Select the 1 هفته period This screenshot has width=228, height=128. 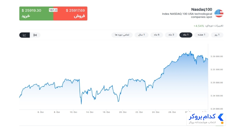coord(201,35)
